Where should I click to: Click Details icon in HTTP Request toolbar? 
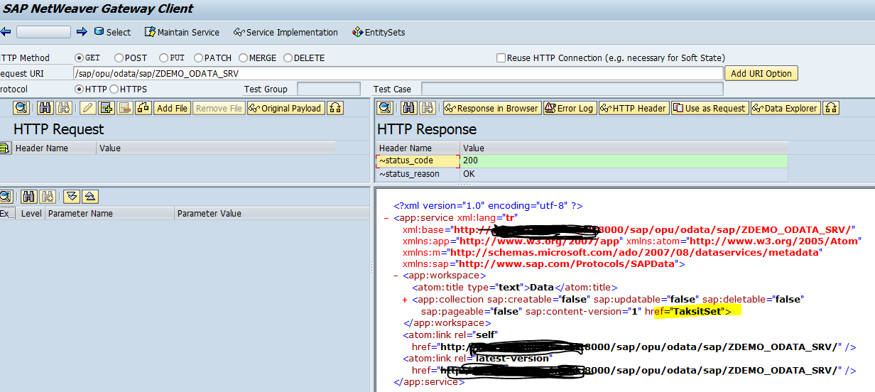(x=21, y=108)
